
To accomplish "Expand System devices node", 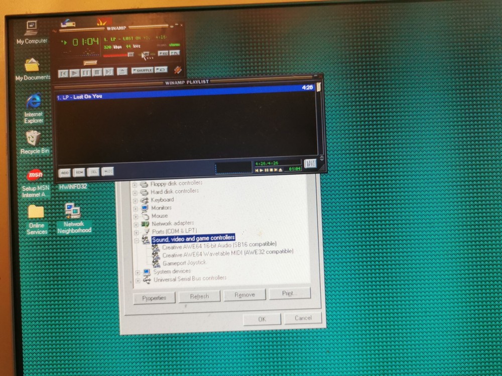I will (138, 273).
